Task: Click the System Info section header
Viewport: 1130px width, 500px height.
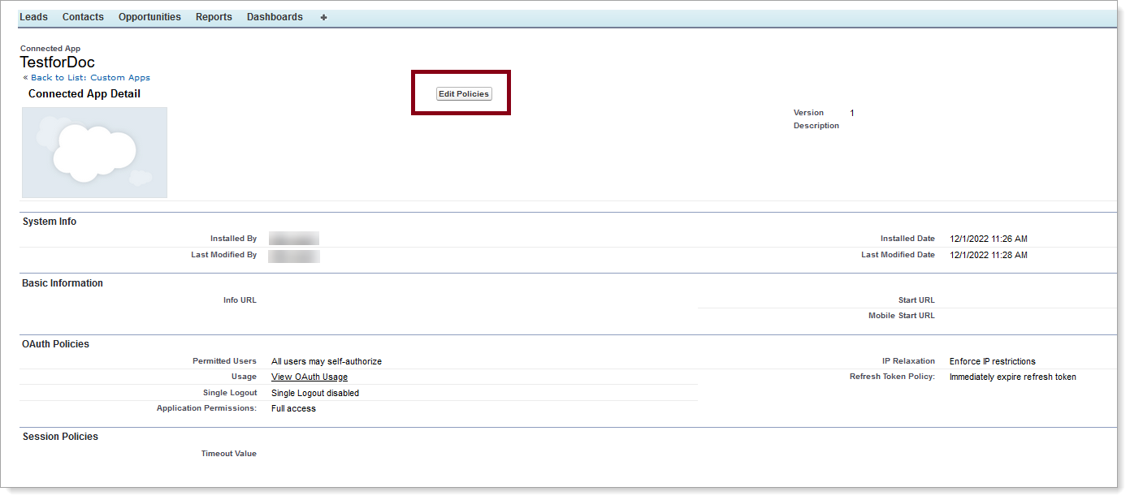Action: (x=49, y=221)
